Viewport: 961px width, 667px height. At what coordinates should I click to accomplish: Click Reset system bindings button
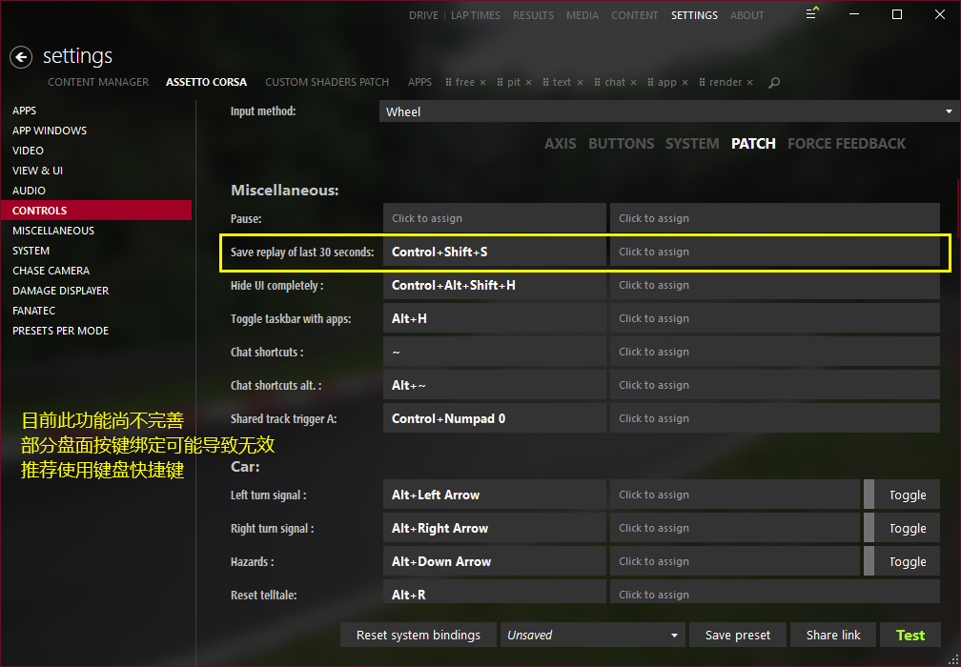tap(418, 636)
